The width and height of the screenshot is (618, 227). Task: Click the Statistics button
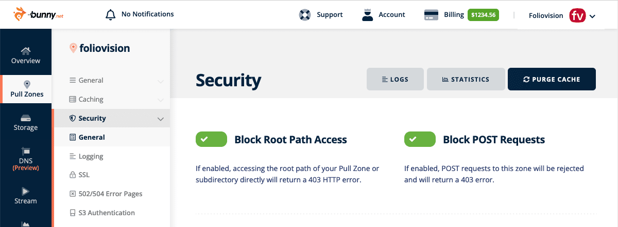pyautogui.click(x=466, y=79)
